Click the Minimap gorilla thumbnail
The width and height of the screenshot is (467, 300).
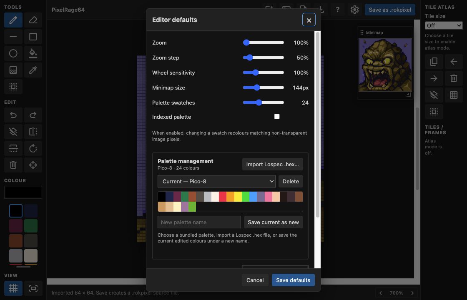385,65
